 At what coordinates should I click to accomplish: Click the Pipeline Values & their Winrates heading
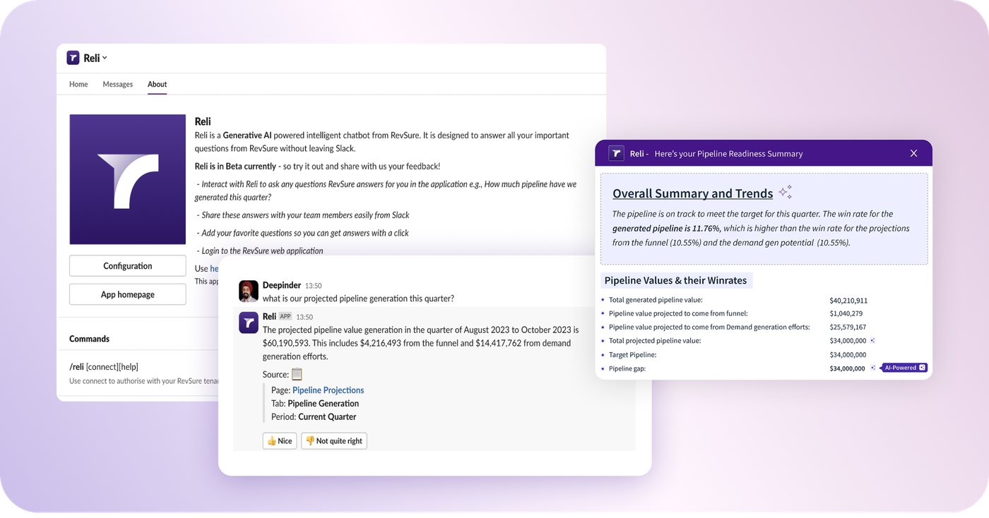pos(675,280)
